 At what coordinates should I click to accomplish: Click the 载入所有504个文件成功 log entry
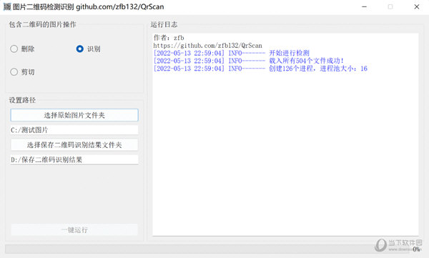pos(248,61)
